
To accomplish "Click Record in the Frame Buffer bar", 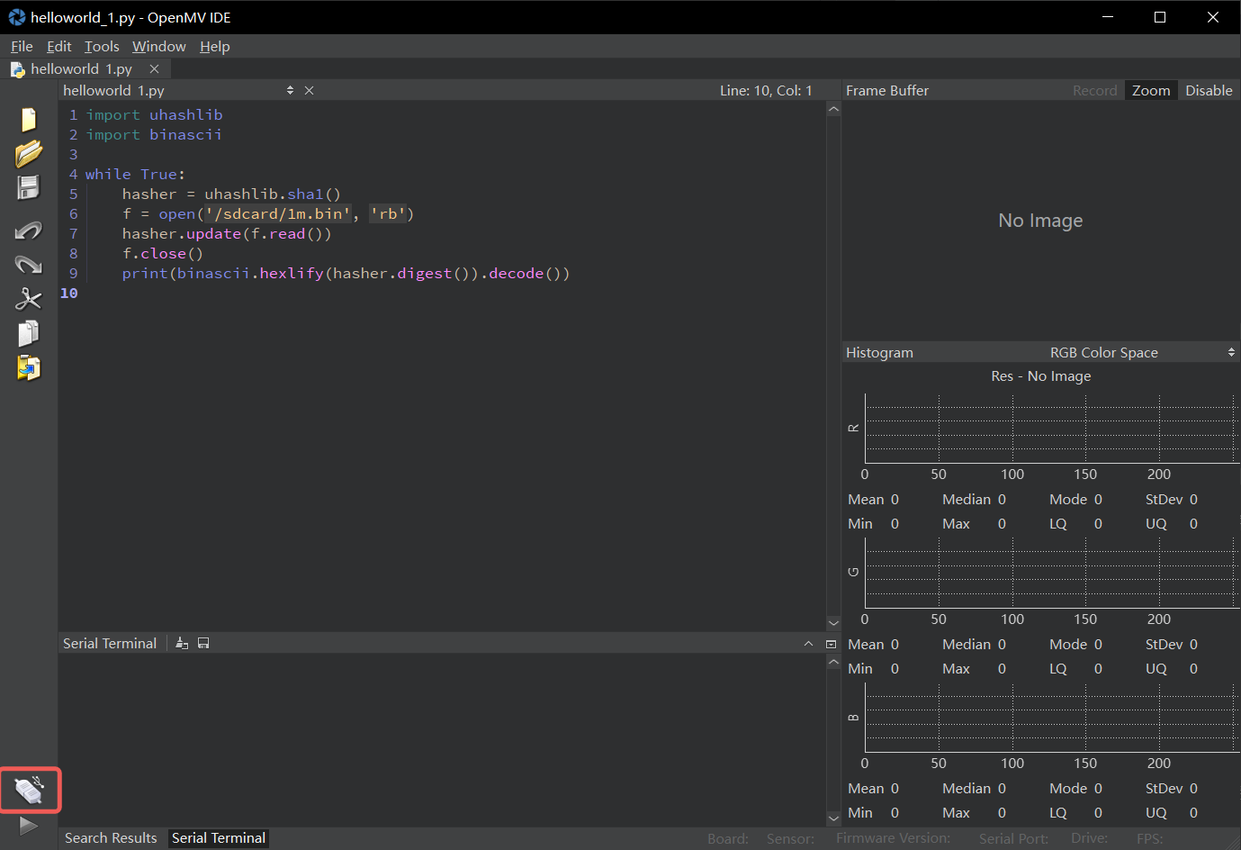I will tap(1095, 90).
